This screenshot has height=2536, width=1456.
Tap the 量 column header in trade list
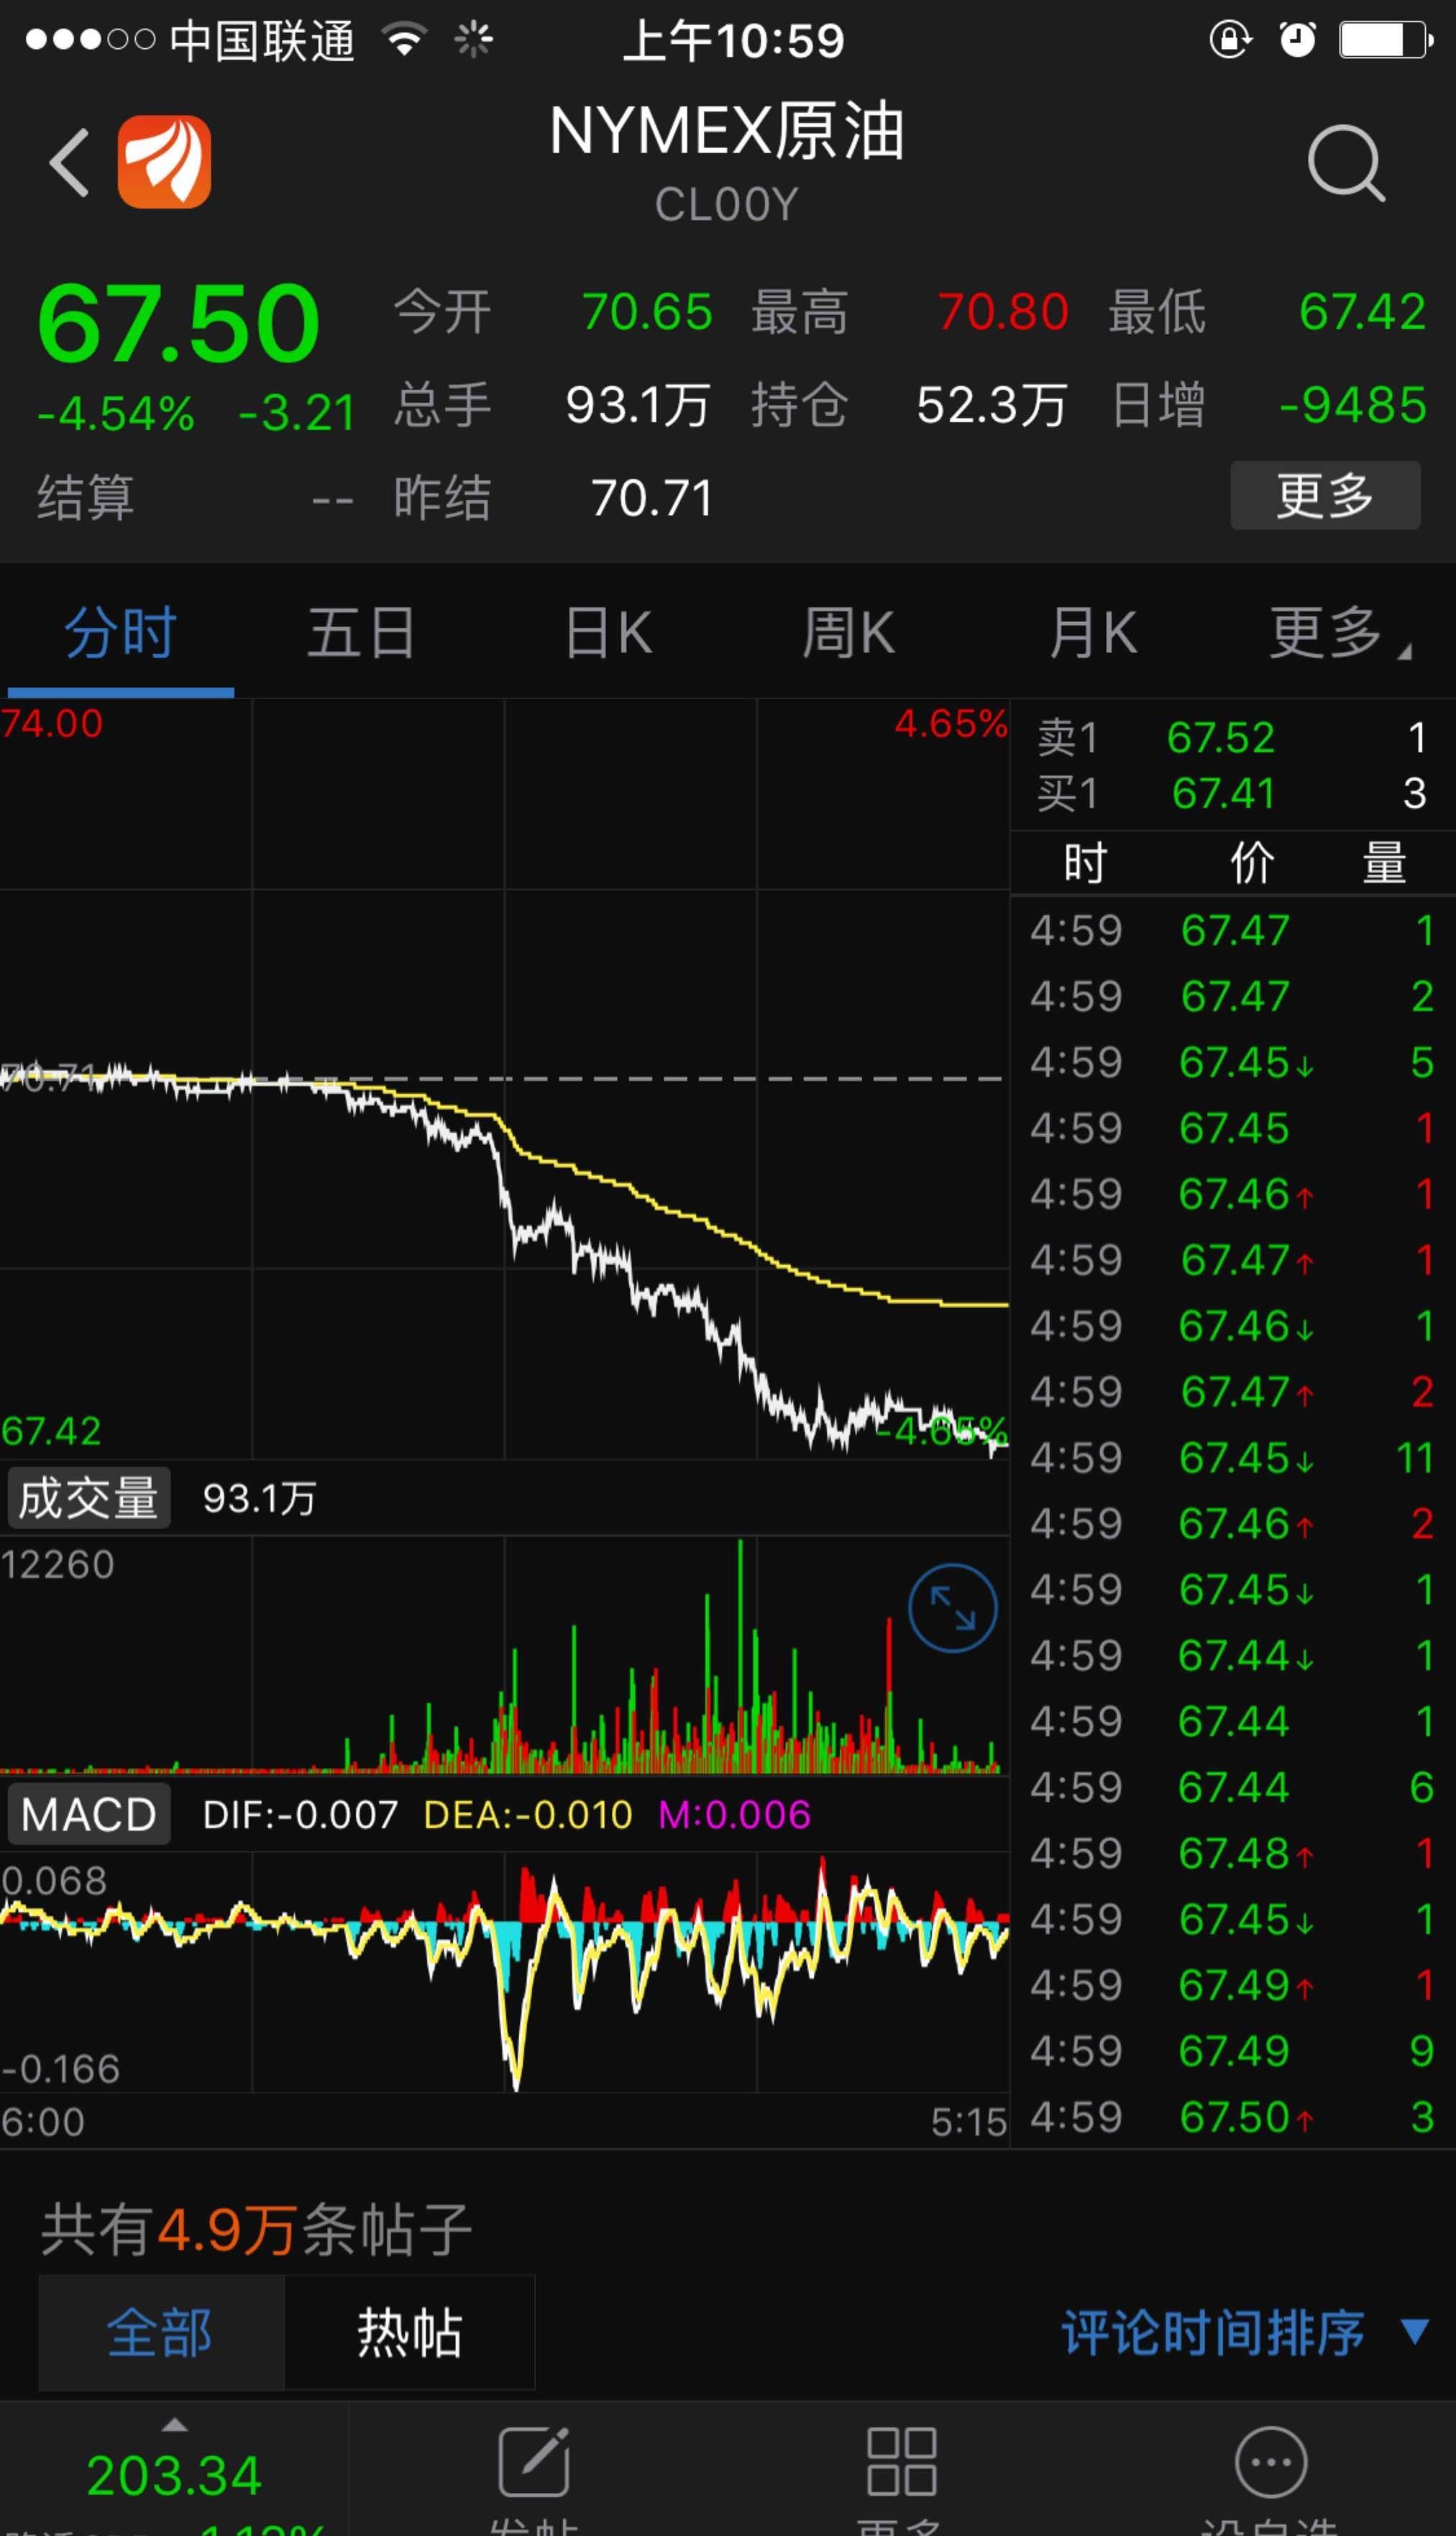click(1384, 863)
